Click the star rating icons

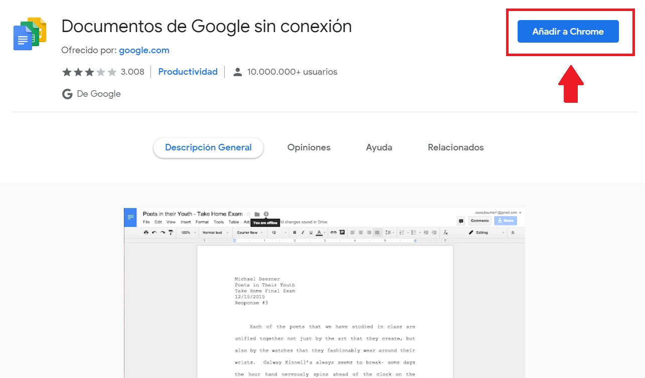point(89,72)
